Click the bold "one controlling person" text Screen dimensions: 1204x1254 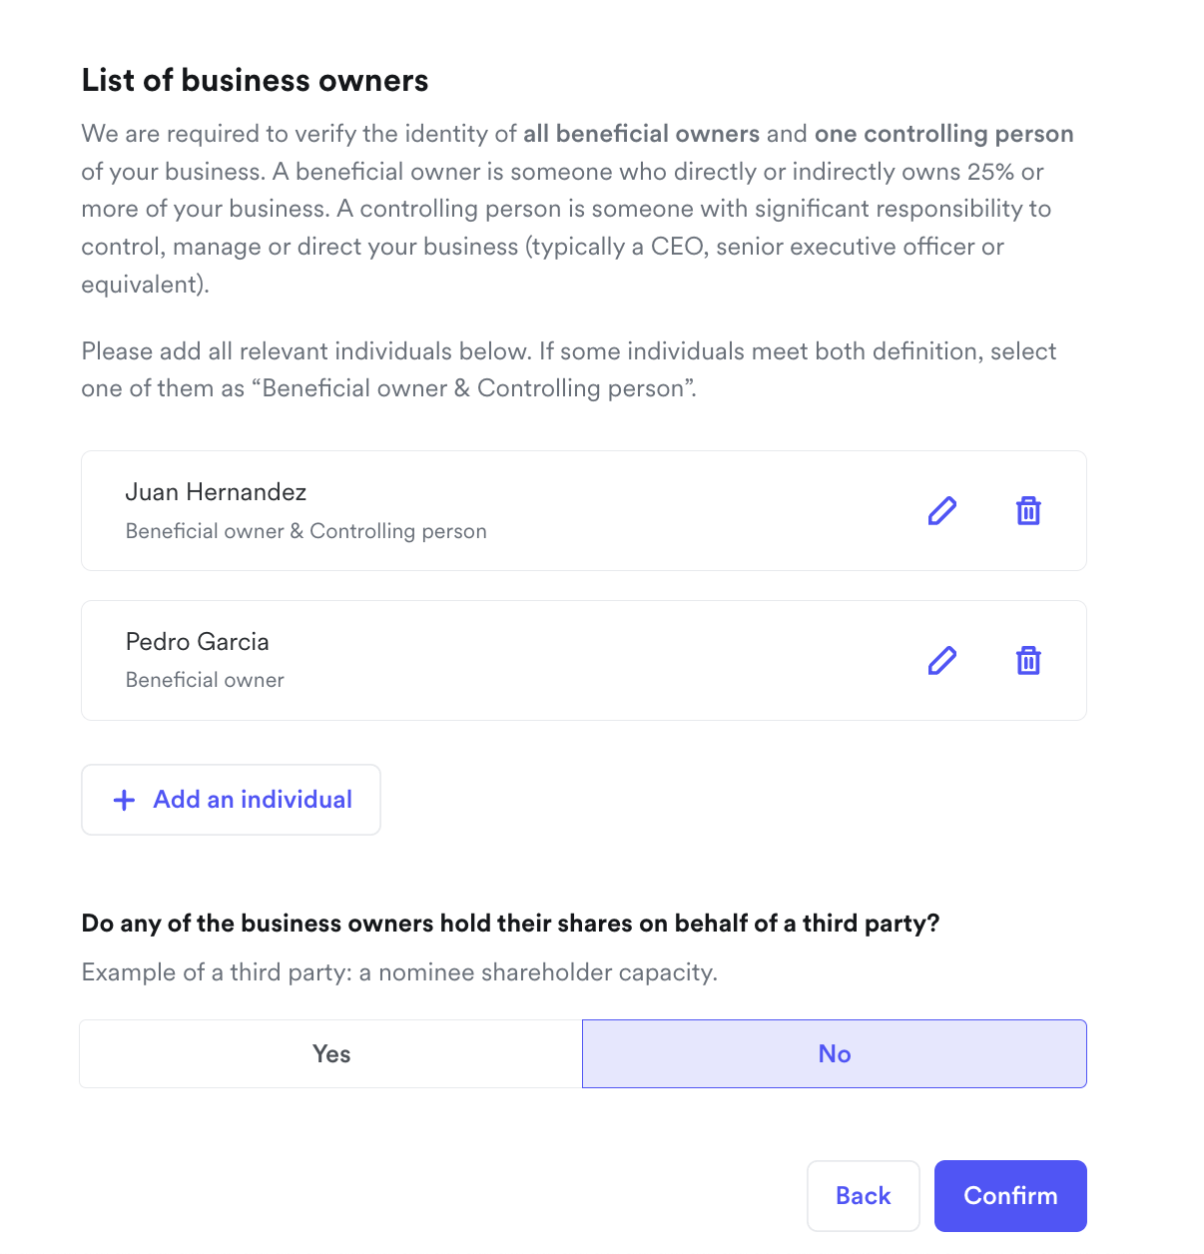pyautogui.click(x=943, y=134)
